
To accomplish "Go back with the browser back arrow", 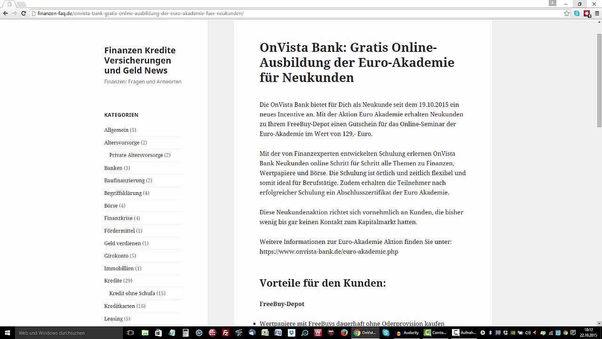I will click(x=6, y=13).
